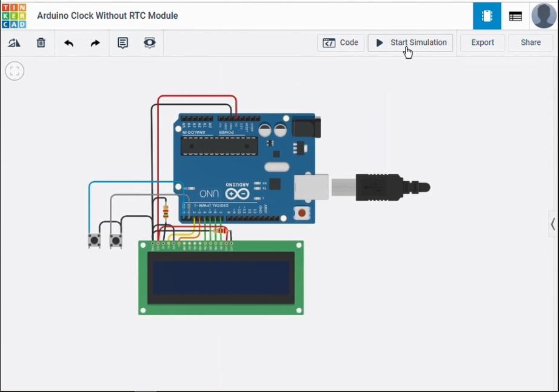Select the left pushbutton
This screenshot has height=392, width=559.
95,241
